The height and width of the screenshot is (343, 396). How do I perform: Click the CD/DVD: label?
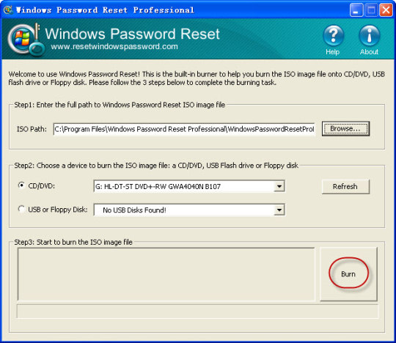(x=41, y=186)
